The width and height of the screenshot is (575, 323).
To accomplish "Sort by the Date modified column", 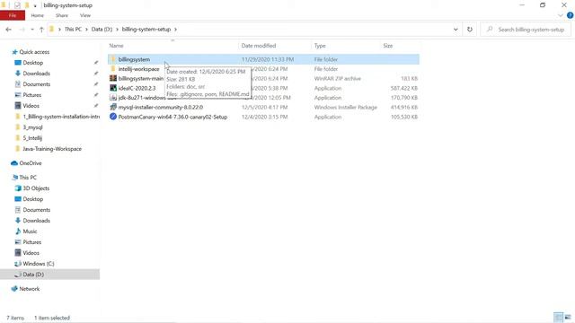I will pos(259,46).
